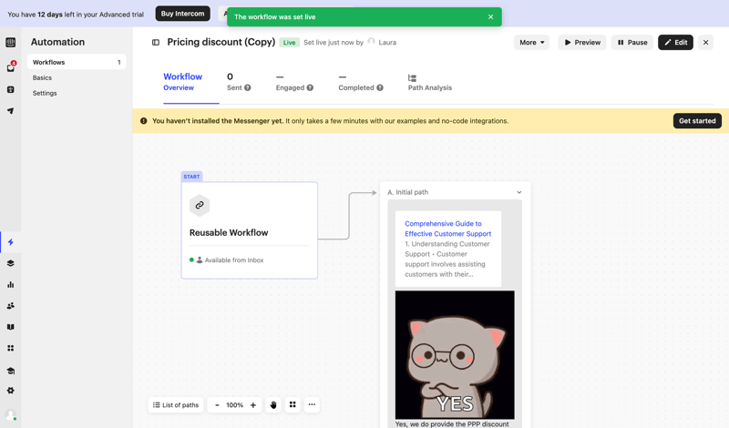The height and width of the screenshot is (428, 729).
Task: Open the user avatar at sidebar bottom
Action: tap(11, 414)
